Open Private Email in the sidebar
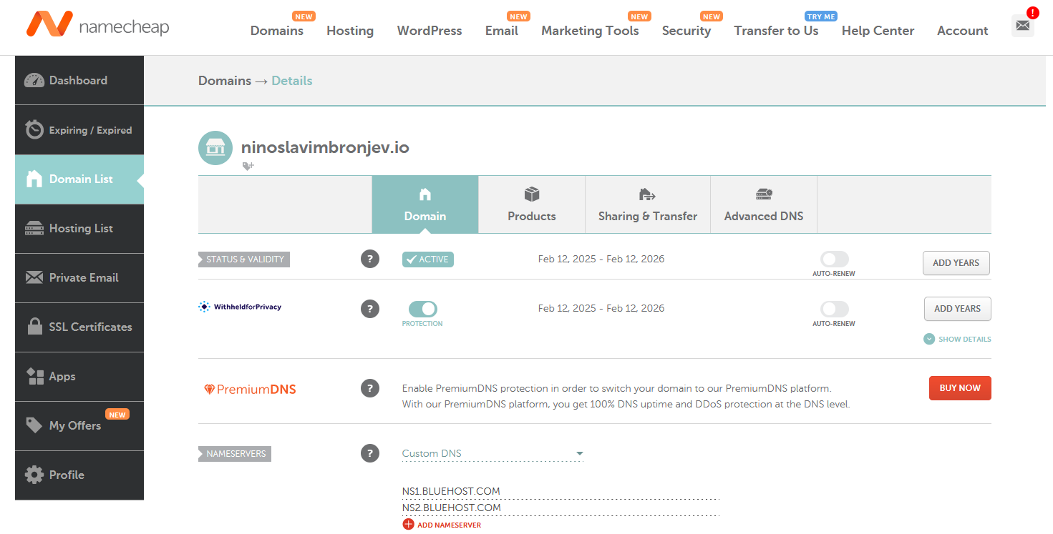1053x534 pixels. tap(79, 277)
